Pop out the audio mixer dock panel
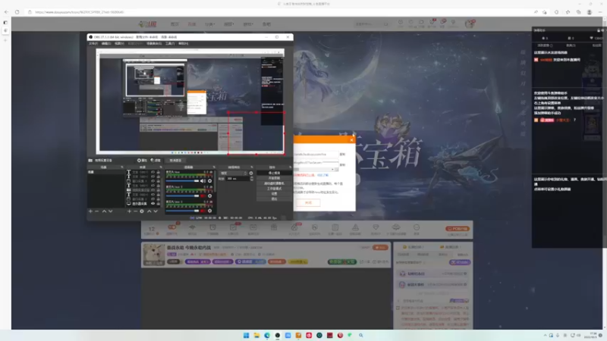Image resolution: width=607 pixels, height=341 pixels. tap(214, 167)
